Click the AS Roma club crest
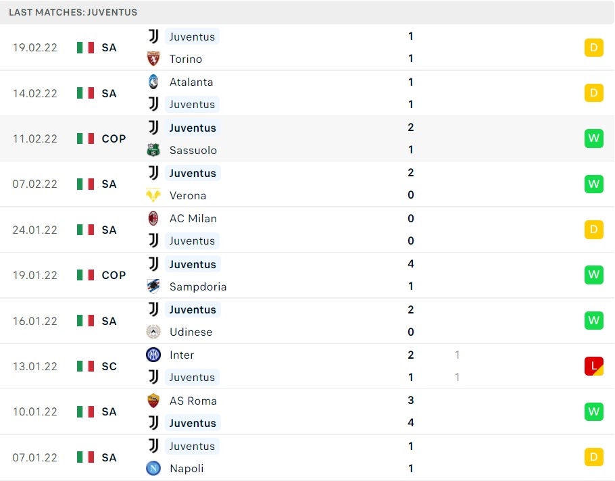 (x=153, y=401)
